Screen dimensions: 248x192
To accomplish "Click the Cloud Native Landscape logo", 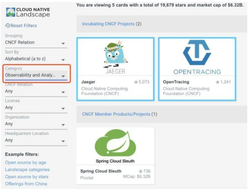I will [28, 12].
